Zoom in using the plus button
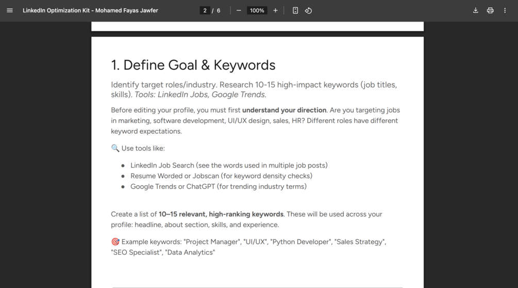Image resolution: width=518 pixels, height=288 pixels. coord(275,10)
